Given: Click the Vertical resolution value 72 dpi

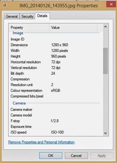Looking at the screenshot, I should click(56, 68).
